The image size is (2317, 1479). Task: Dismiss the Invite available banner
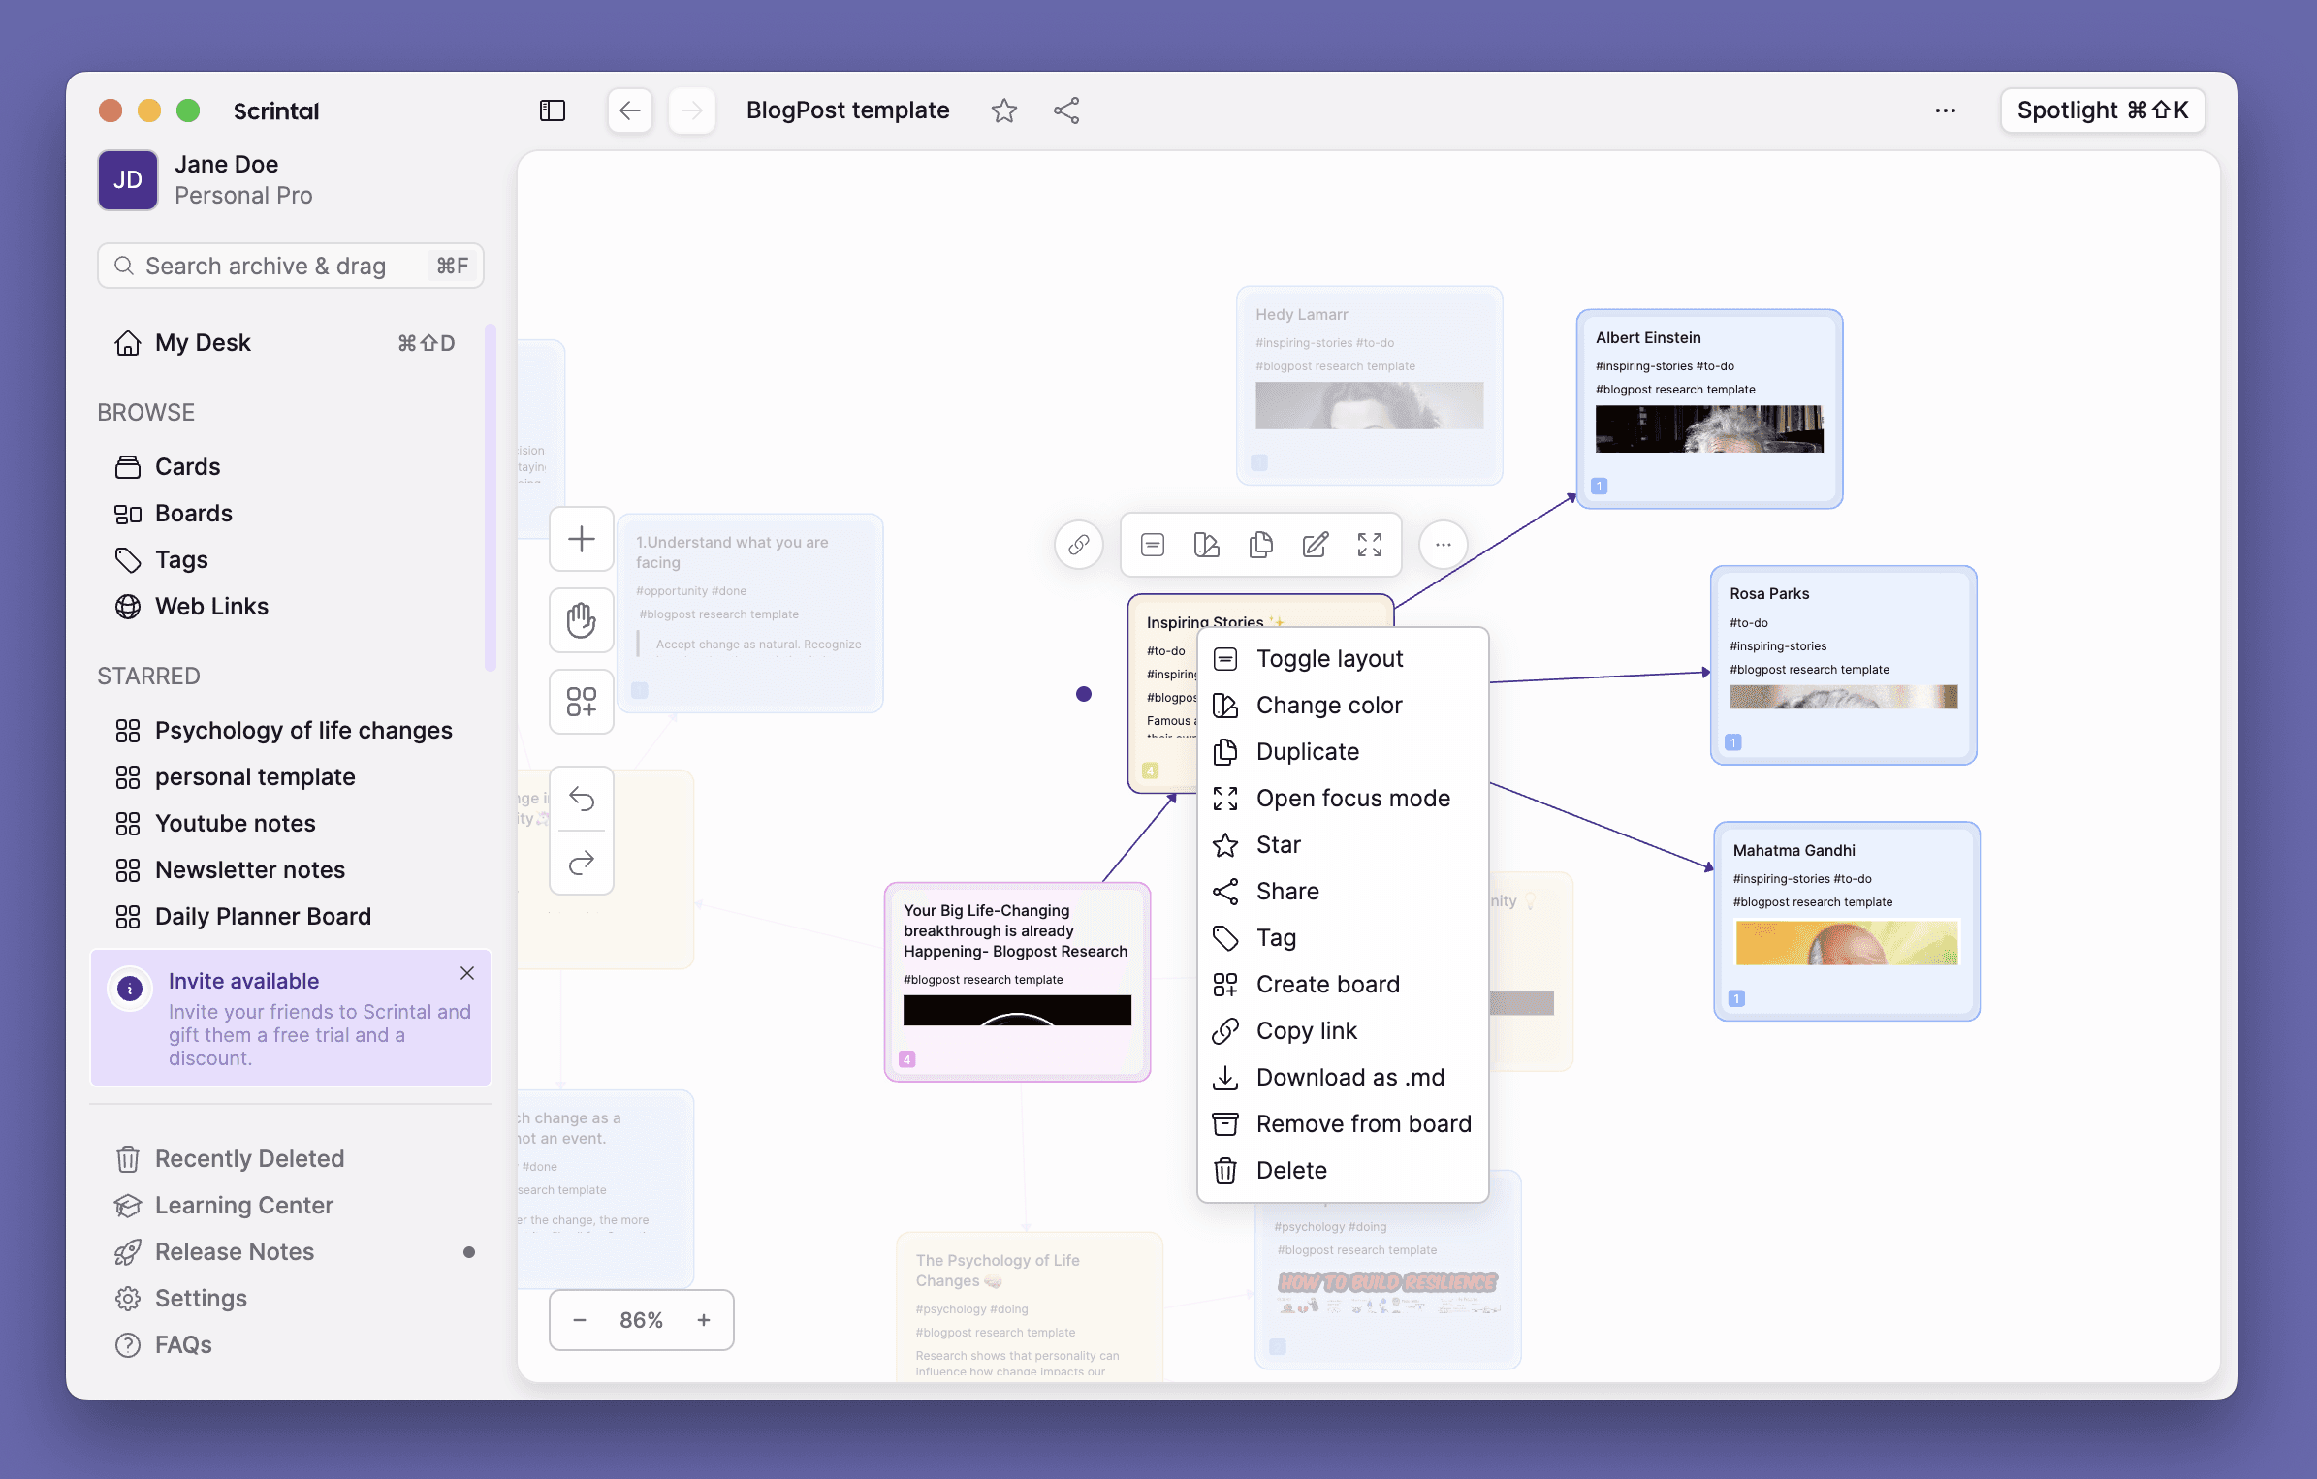(467, 973)
